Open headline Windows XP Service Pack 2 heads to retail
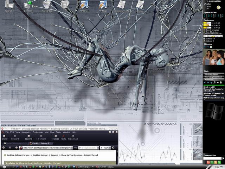Image resolution: width=225 pixels, height=169 pixels. click(214, 94)
